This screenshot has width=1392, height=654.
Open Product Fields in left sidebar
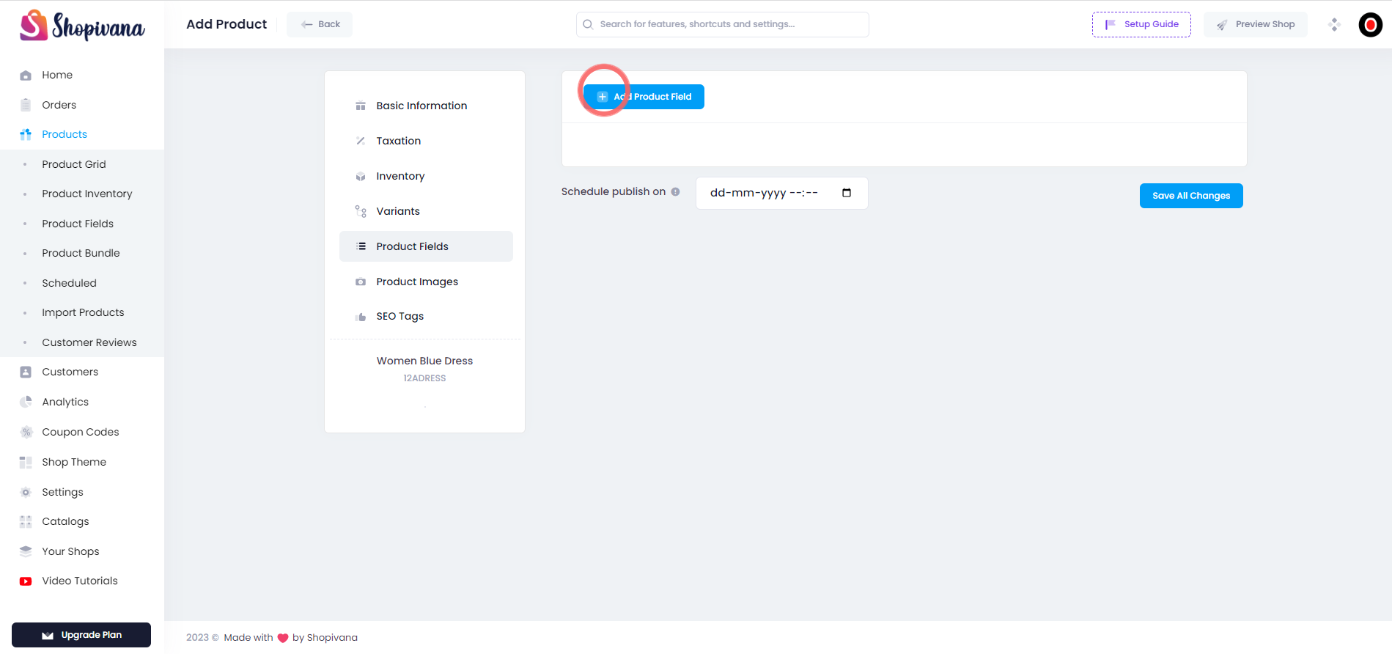(x=78, y=224)
